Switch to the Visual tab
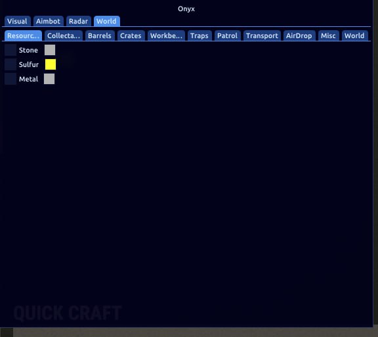 click(17, 21)
